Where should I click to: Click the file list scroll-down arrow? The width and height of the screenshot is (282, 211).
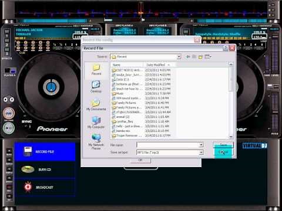pyautogui.click(x=231, y=137)
